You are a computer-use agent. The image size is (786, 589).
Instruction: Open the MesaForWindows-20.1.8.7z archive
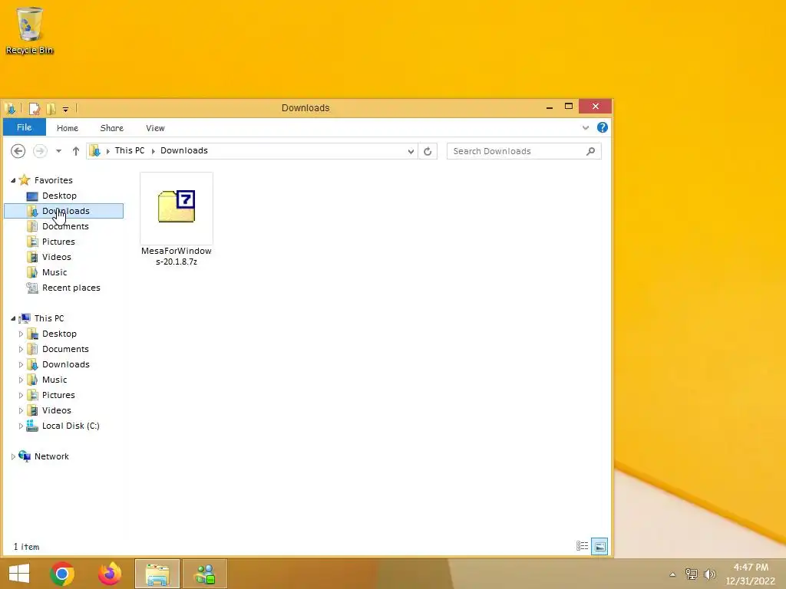pos(177,219)
